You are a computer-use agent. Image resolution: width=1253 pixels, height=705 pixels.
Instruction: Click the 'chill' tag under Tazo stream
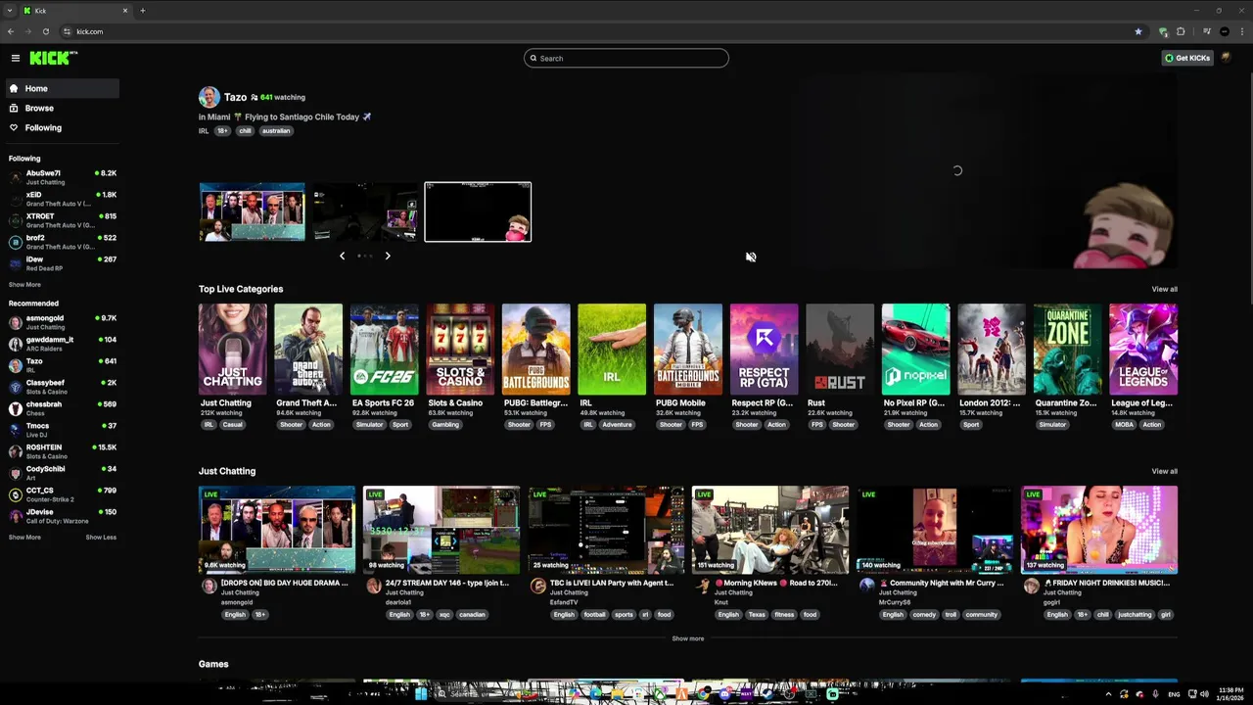tap(245, 131)
